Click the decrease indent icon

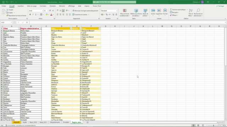(67, 14)
